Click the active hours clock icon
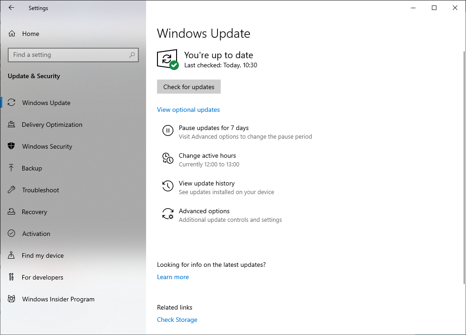This screenshot has width=466, height=335. [167, 158]
